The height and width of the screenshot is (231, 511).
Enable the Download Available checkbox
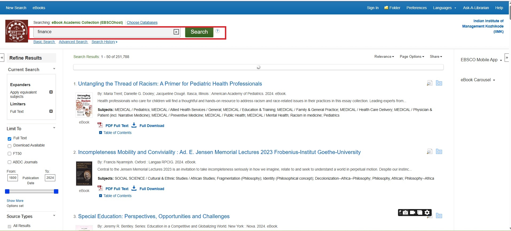[x=10, y=146]
